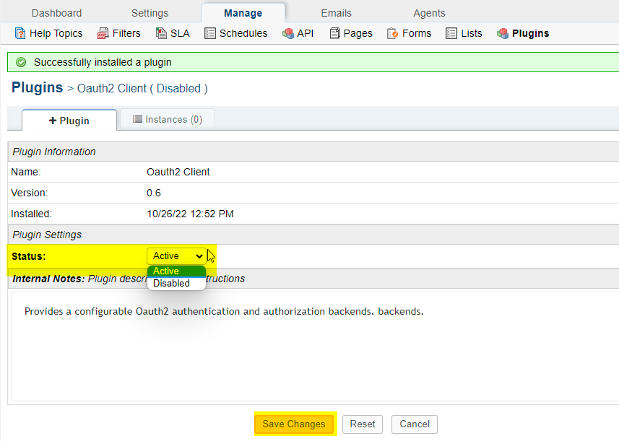Open SLA plans via its icon
The width and height of the screenshot is (619, 441).
pyautogui.click(x=162, y=33)
